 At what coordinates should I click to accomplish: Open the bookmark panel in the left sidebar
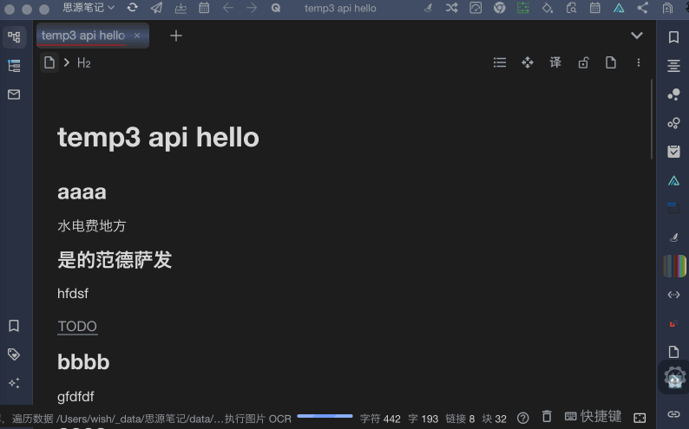(14, 326)
